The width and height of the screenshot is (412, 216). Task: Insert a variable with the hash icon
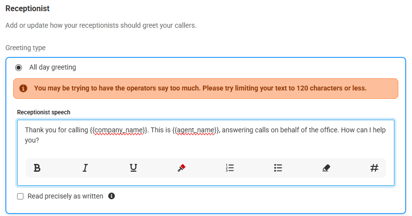[x=374, y=168]
